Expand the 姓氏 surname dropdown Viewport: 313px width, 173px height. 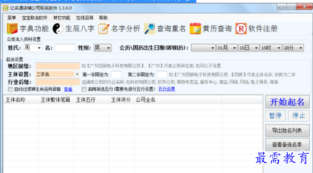[x=39, y=48]
